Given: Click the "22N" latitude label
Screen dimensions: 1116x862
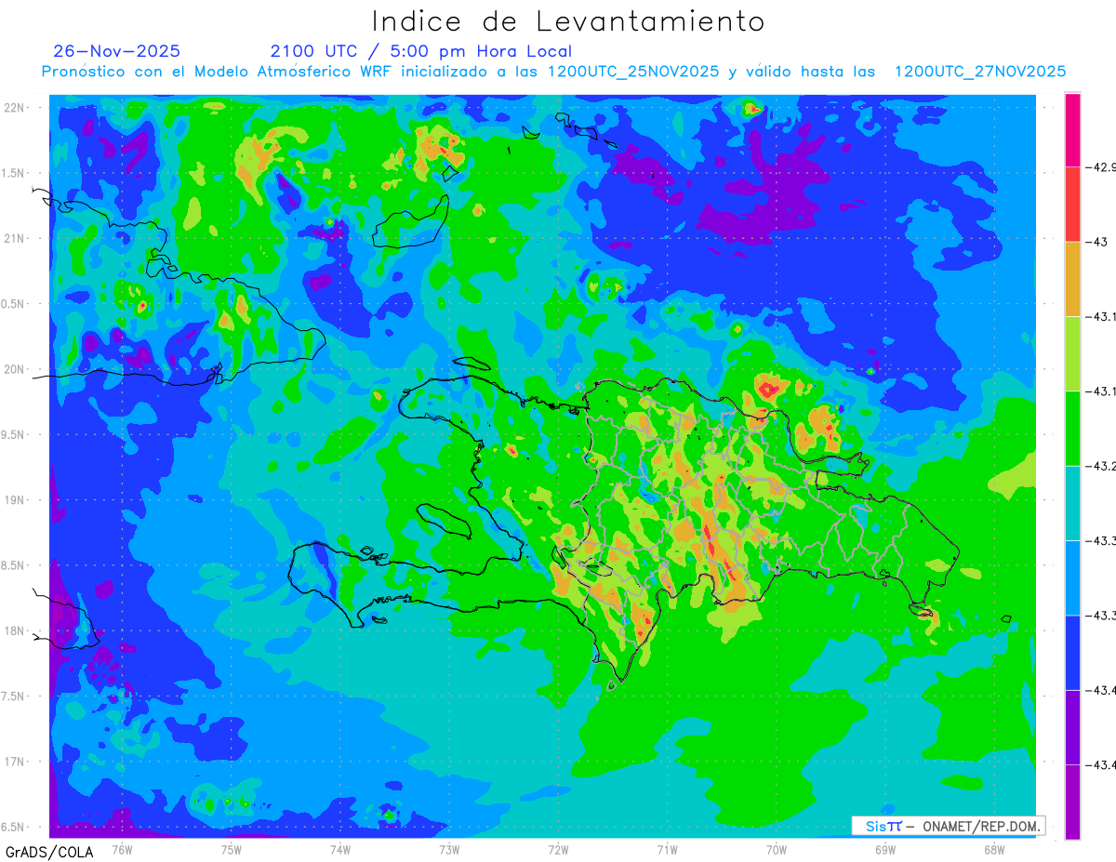Looking at the screenshot, I should pos(15,108).
